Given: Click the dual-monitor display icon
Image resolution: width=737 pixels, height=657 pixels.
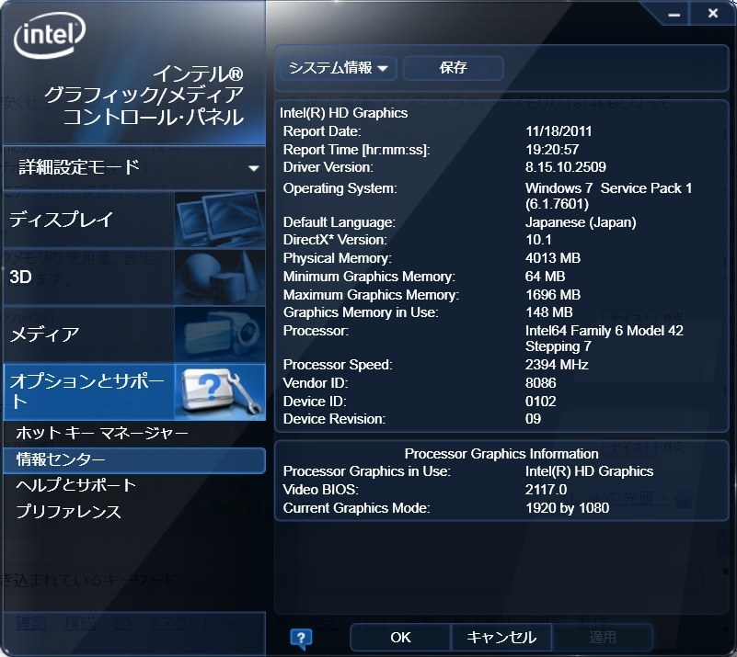Looking at the screenshot, I should [220, 220].
